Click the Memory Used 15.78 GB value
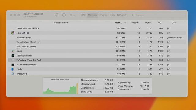Viewport: 196px width, 110px height. pyautogui.click(x=108, y=84)
